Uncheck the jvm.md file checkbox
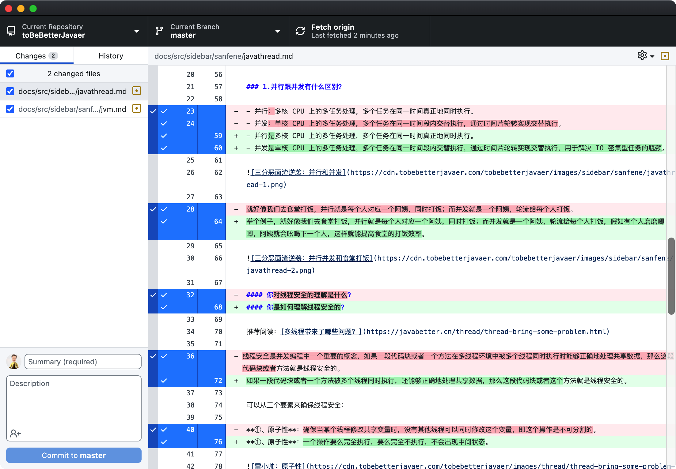The image size is (676, 469). pos(10,109)
